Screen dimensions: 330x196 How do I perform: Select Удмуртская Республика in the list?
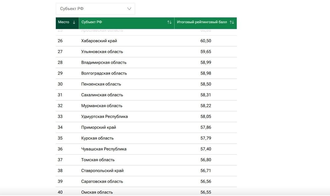coord(105,117)
